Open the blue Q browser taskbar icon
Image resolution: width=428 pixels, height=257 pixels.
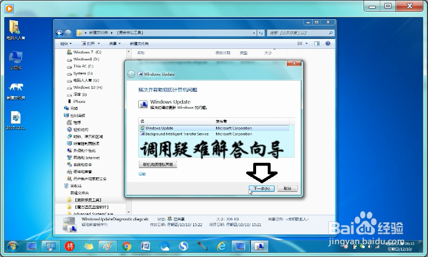(164, 247)
